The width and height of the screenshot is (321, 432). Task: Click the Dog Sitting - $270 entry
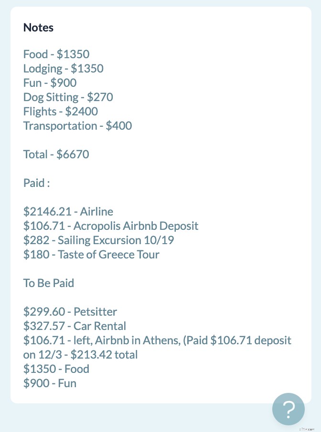point(68,97)
